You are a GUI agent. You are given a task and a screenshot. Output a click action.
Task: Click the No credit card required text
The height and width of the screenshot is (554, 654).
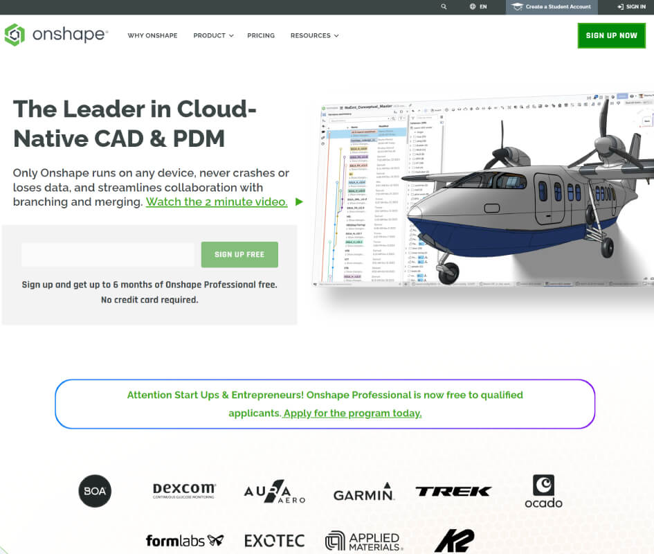click(149, 300)
